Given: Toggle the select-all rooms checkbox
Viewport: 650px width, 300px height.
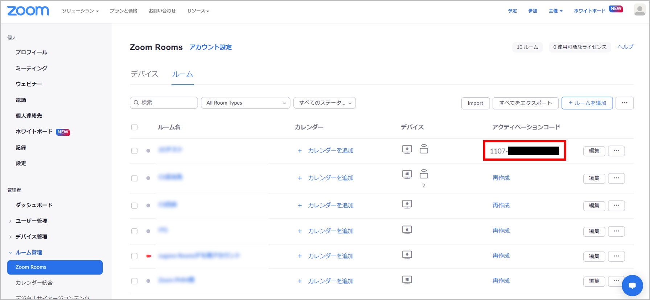Looking at the screenshot, I should click(x=134, y=127).
